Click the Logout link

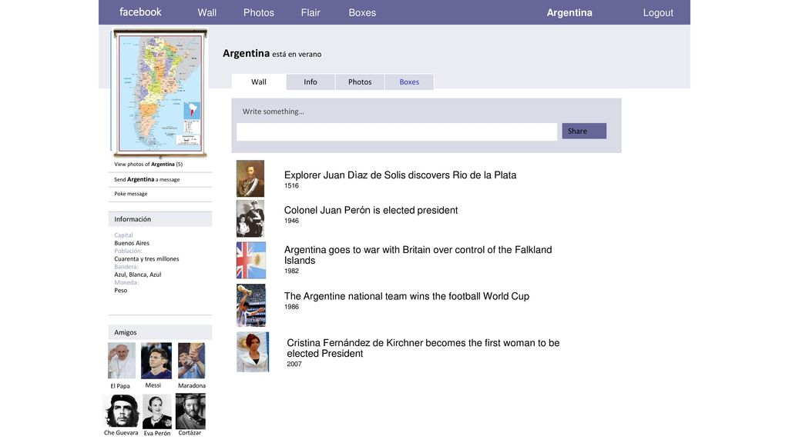click(x=658, y=12)
